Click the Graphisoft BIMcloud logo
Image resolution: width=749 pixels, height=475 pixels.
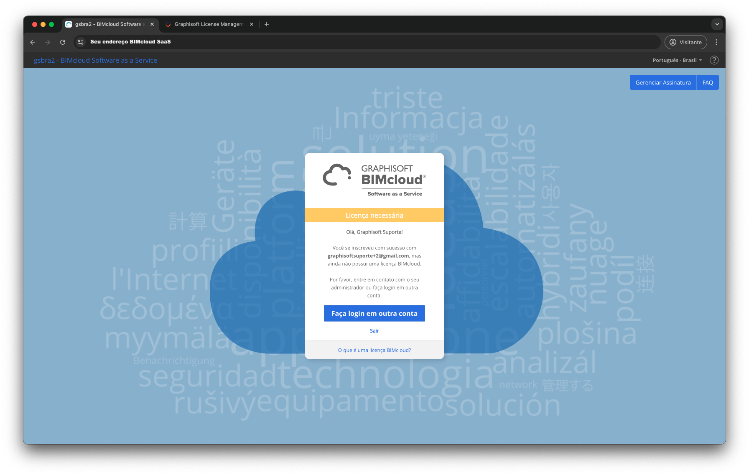pyautogui.click(x=374, y=180)
